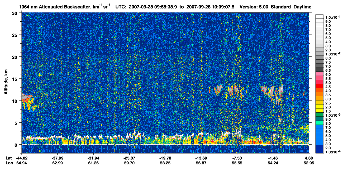The width and height of the screenshot is (343, 176).
Task: Click the colorbar label '2.5'
Action: pos(328,103)
